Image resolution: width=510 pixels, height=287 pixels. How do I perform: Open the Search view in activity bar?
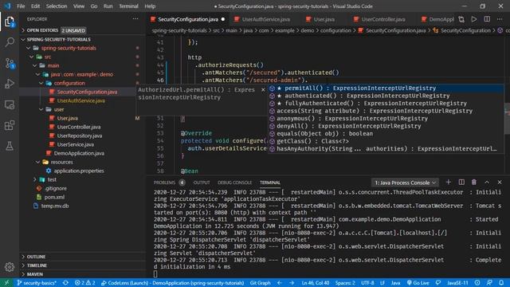10,42
